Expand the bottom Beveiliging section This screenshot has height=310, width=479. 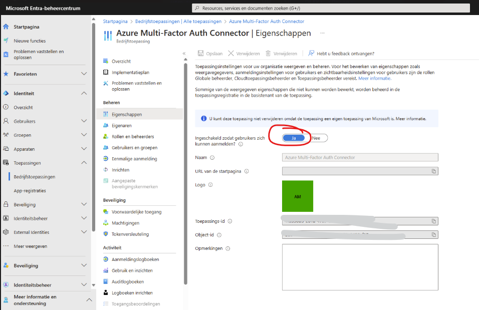[x=84, y=265]
